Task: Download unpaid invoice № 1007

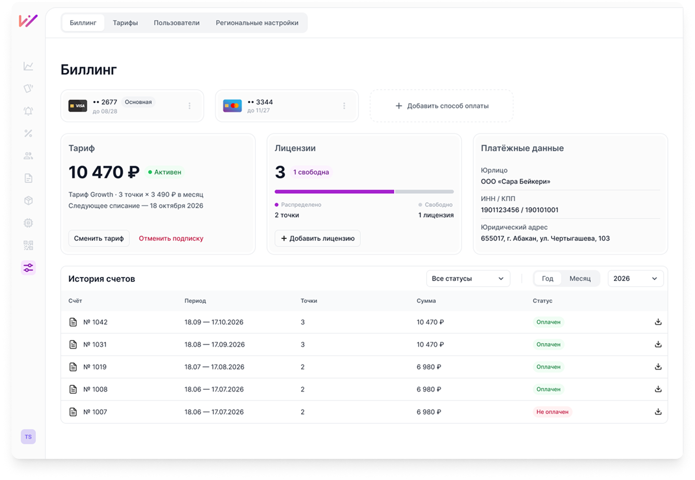Action: coord(658,412)
